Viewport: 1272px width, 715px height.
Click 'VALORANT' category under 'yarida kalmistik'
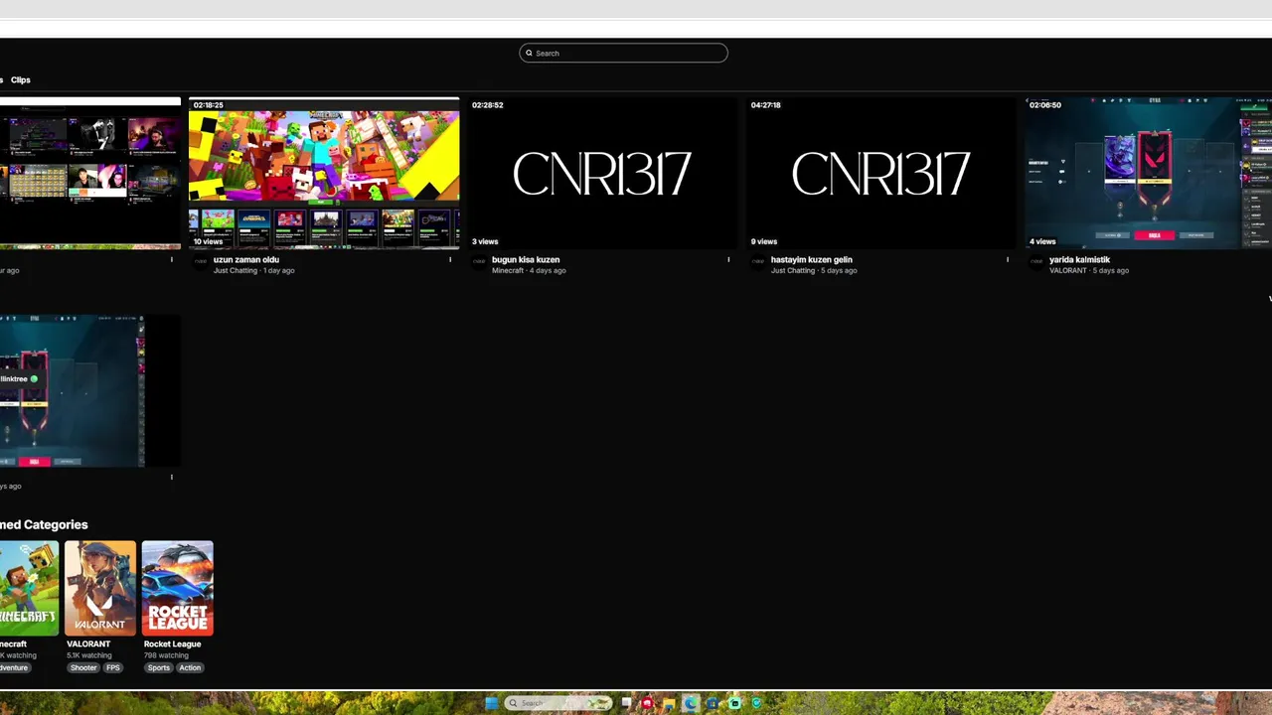point(1068,270)
